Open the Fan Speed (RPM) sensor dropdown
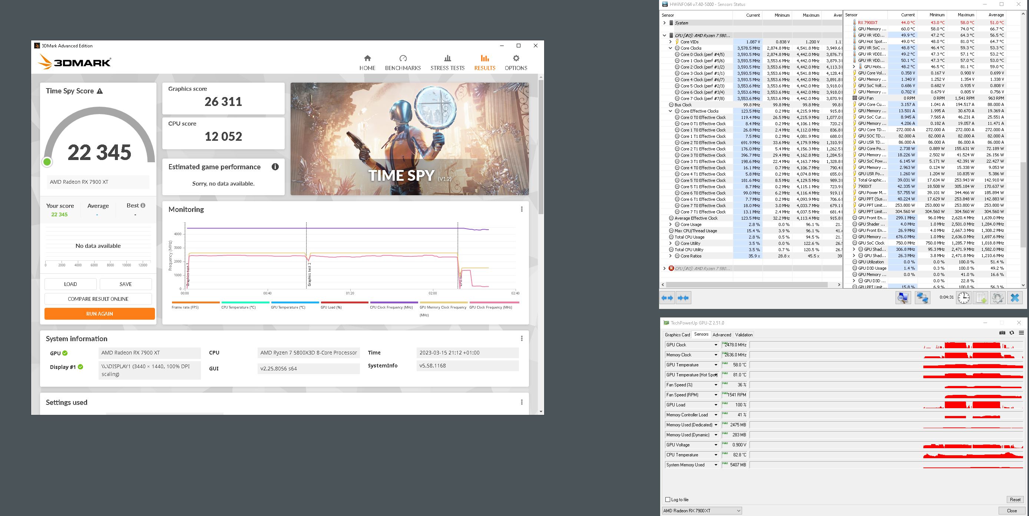This screenshot has height=516, width=1029. tap(715, 395)
